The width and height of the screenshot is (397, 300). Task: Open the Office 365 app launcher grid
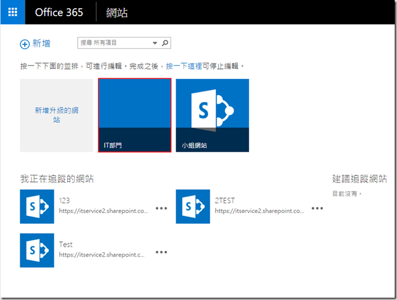[13, 12]
